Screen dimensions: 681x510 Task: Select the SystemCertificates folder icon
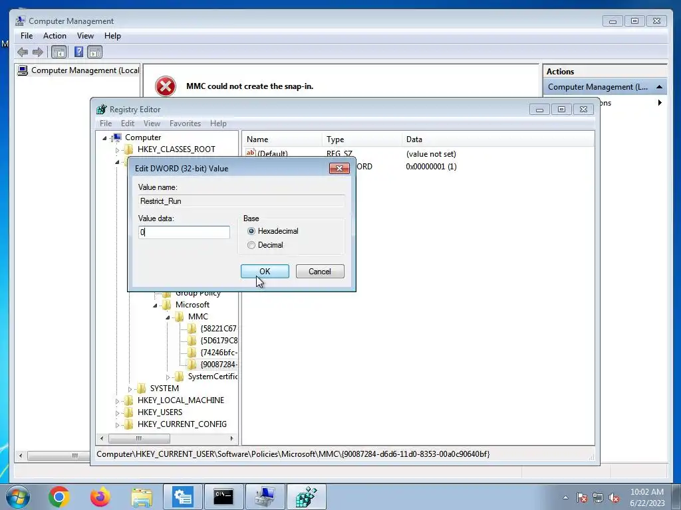click(179, 377)
